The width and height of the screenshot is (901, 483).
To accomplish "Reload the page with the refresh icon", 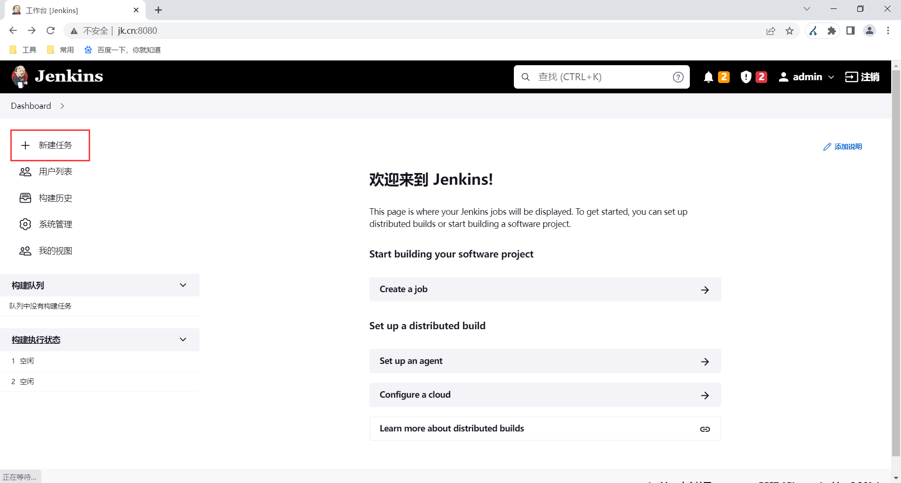I will [x=51, y=30].
